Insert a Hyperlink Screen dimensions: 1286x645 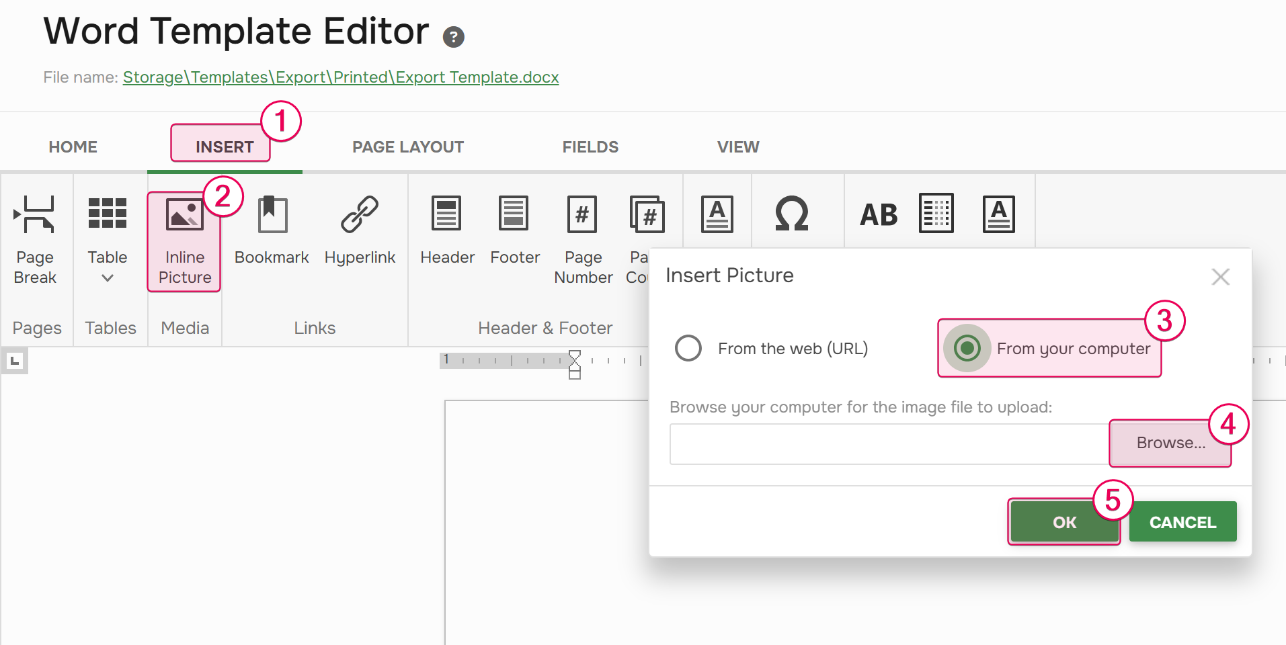tap(360, 230)
